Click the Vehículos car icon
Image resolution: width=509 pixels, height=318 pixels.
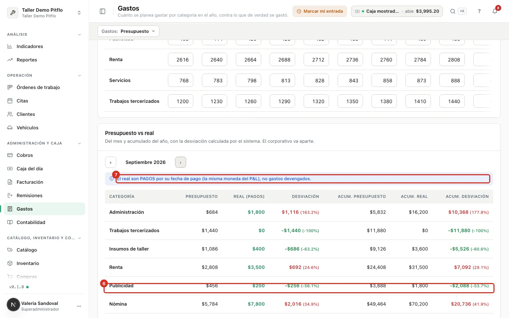click(10, 128)
